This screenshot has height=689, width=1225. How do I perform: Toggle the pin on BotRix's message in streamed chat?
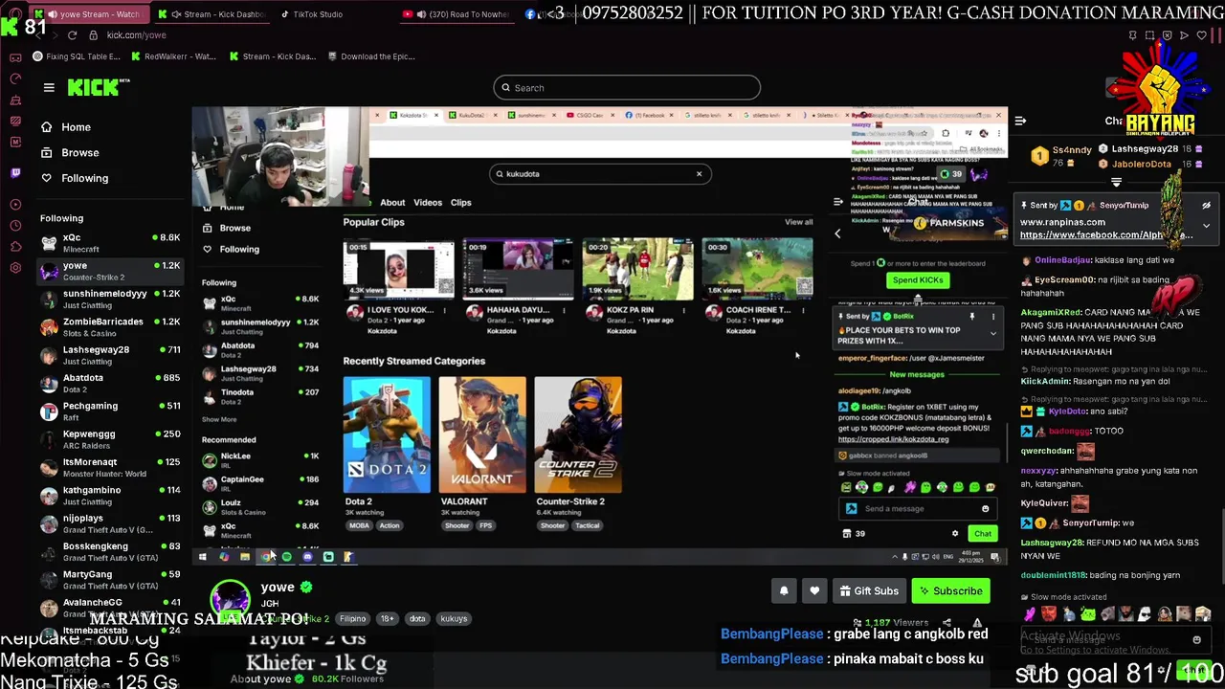pyautogui.click(x=971, y=317)
